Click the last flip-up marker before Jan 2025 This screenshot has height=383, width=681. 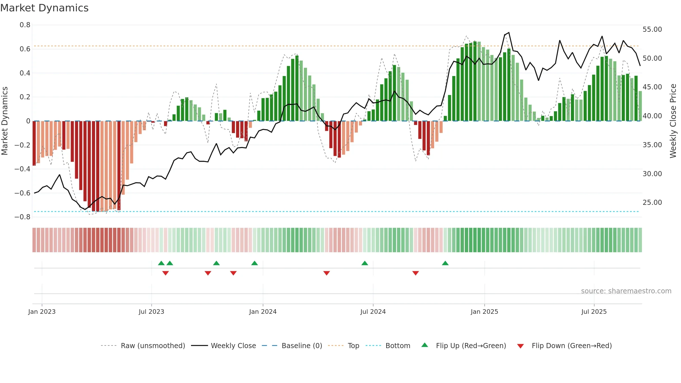[x=445, y=263]
